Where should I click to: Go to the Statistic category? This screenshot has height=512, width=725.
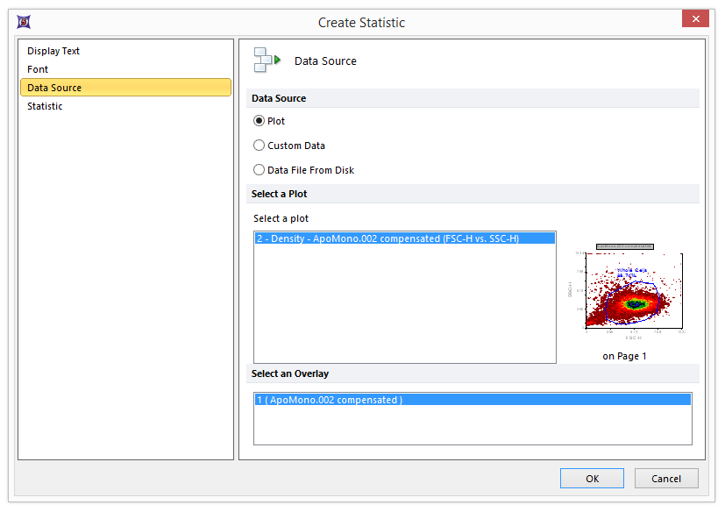tap(45, 106)
